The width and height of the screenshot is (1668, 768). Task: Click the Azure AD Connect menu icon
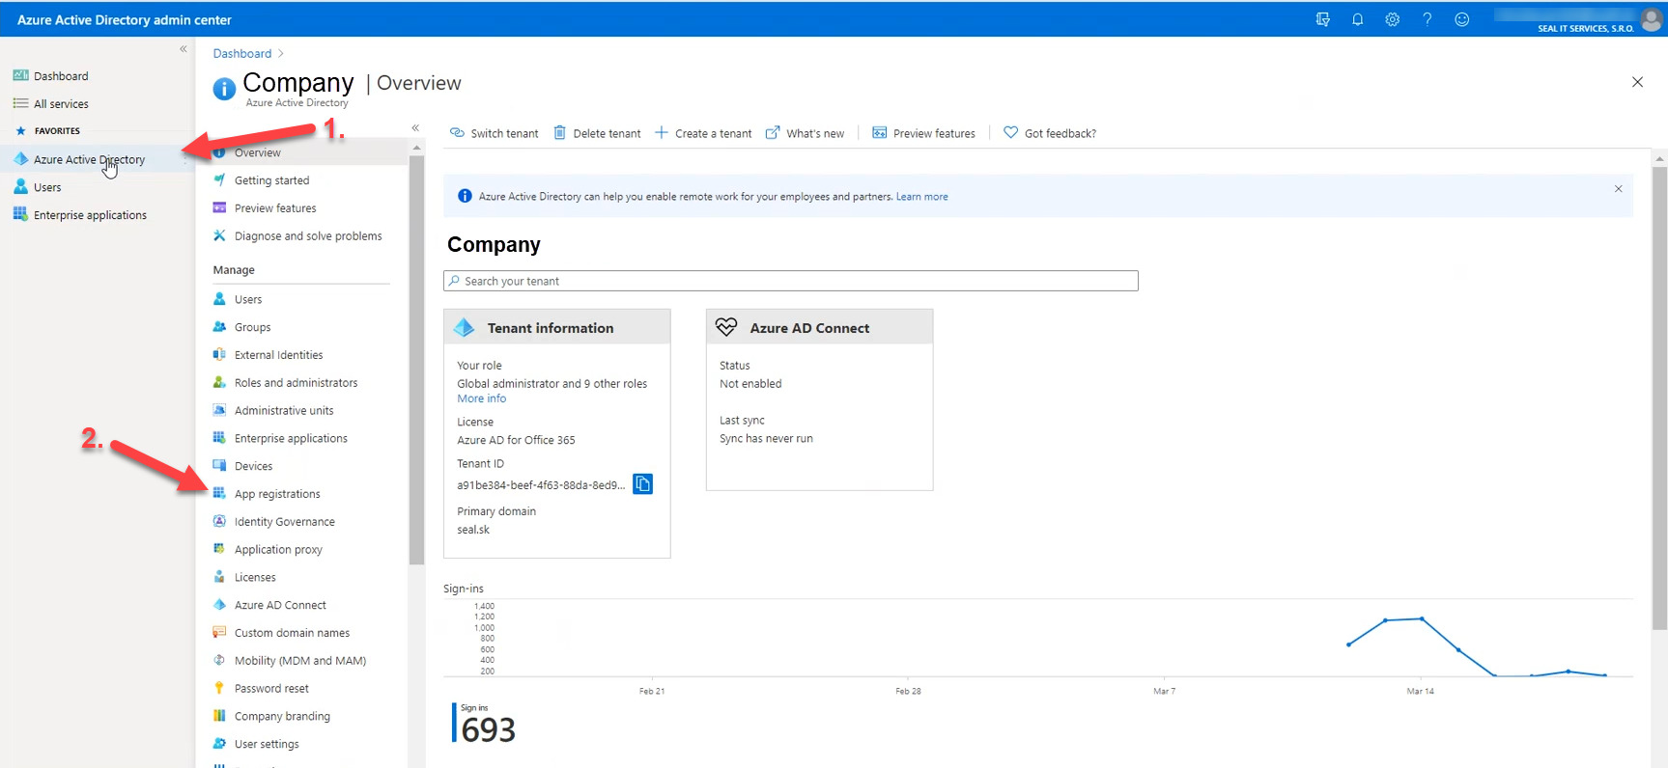(x=219, y=605)
